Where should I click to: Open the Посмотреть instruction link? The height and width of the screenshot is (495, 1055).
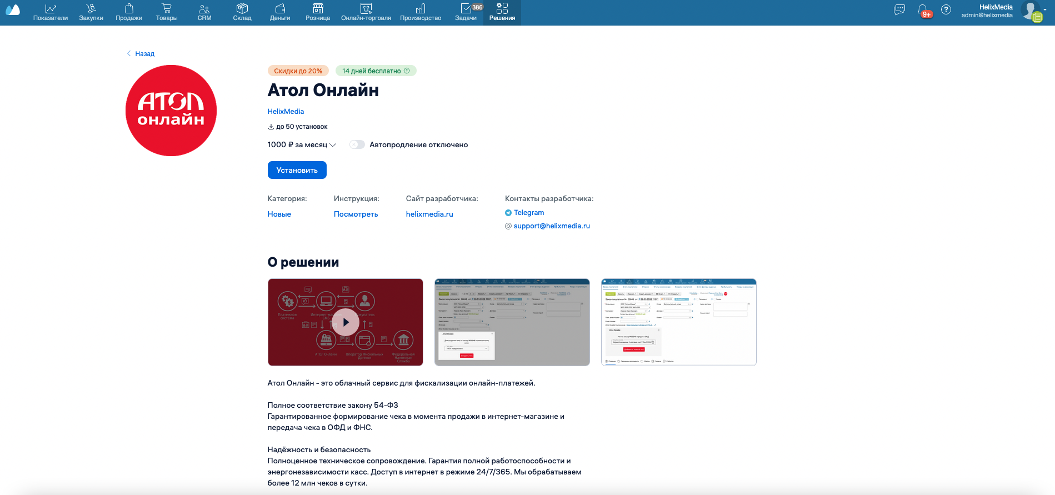pos(356,214)
